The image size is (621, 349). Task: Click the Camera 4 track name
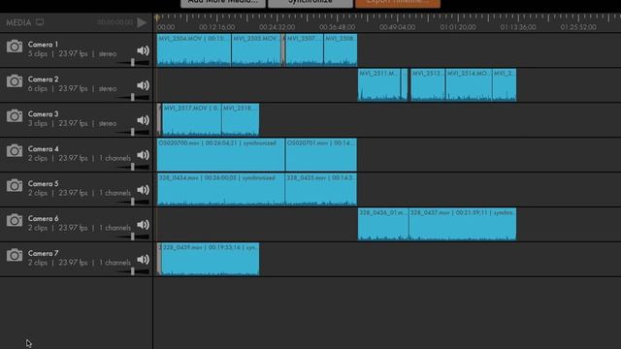coord(43,148)
